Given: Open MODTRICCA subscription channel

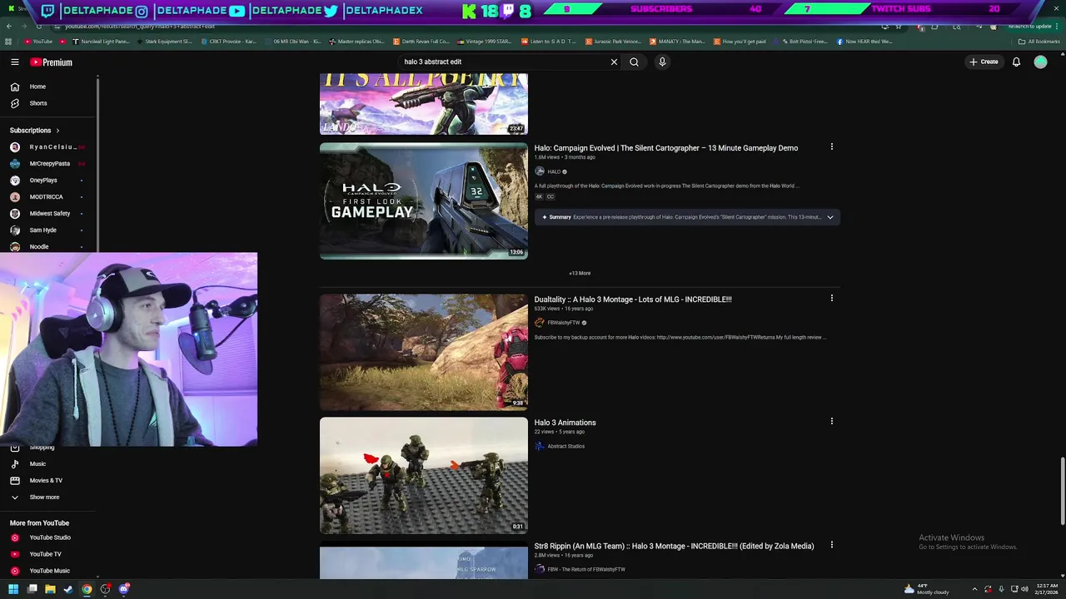Looking at the screenshot, I should tap(48, 197).
